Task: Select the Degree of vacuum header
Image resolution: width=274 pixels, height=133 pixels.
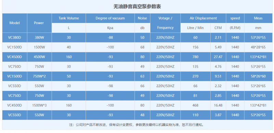Action: pyautogui.click(x=110, y=18)
